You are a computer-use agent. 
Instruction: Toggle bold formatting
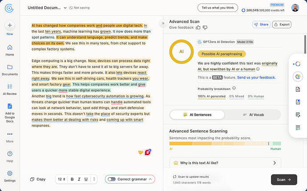coord(72,179)
